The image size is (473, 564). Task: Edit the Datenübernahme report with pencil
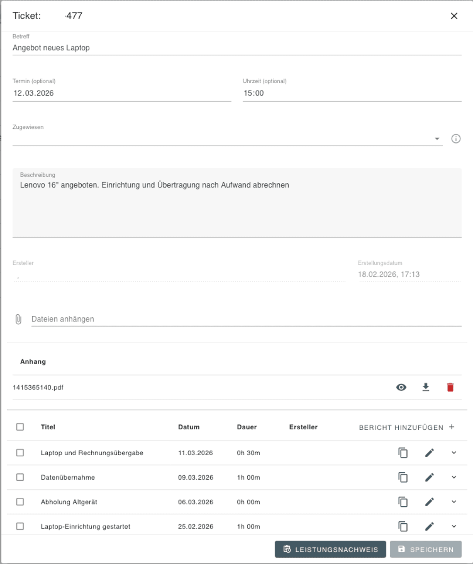point(429,477)
